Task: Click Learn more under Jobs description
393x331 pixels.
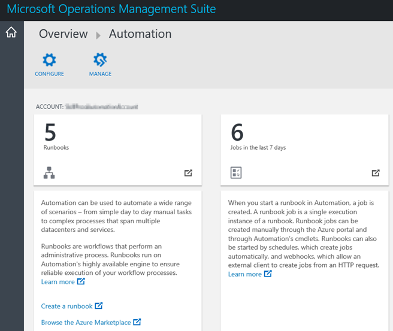Action: tap(244, 274)
